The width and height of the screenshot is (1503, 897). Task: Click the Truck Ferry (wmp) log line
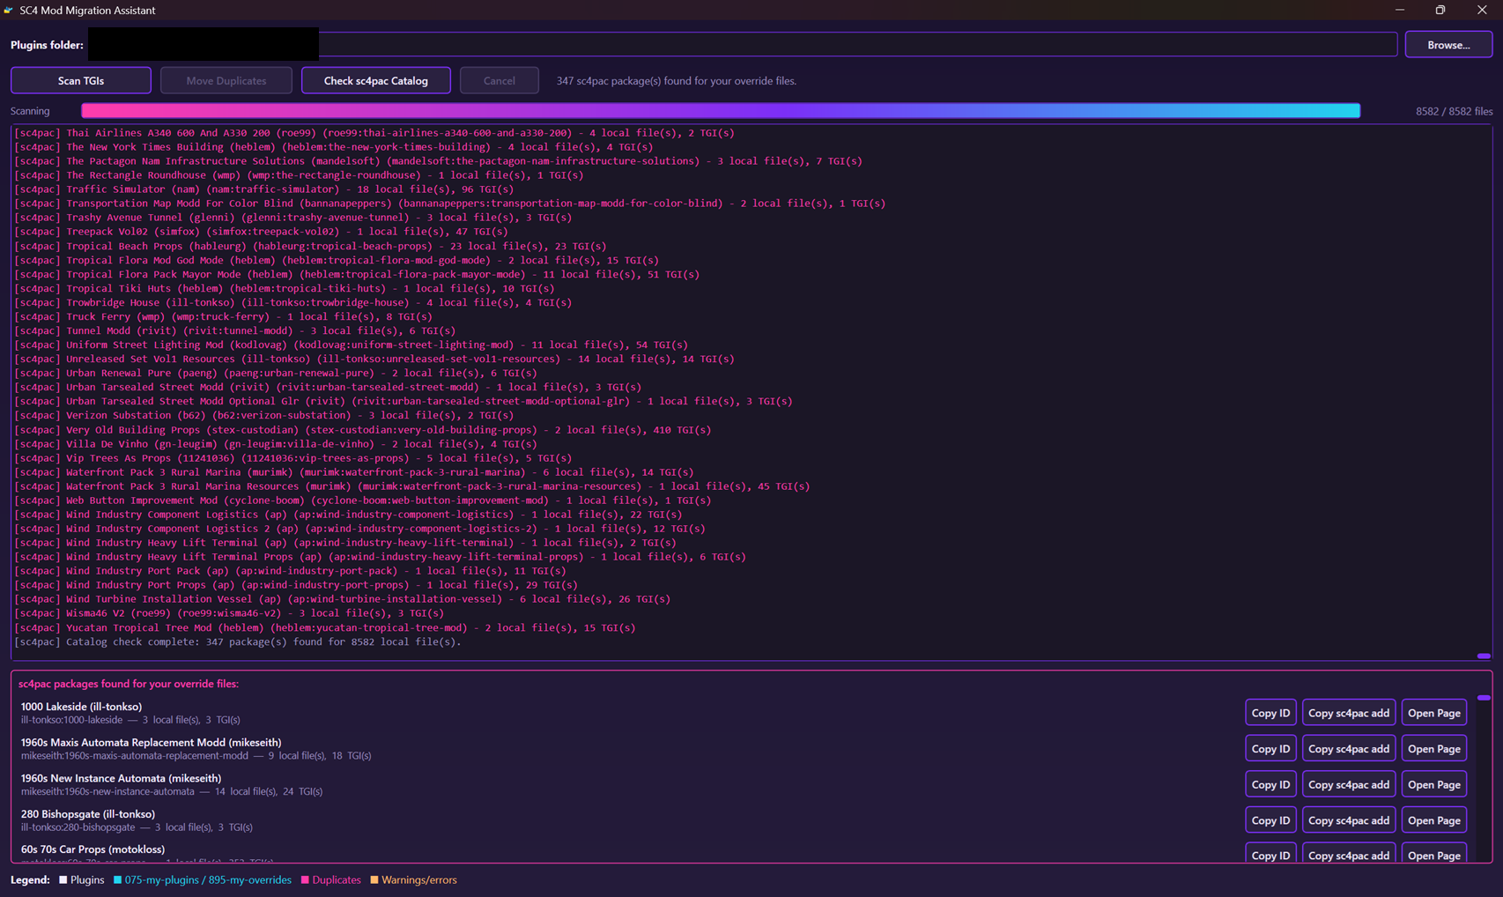[223, 317]
